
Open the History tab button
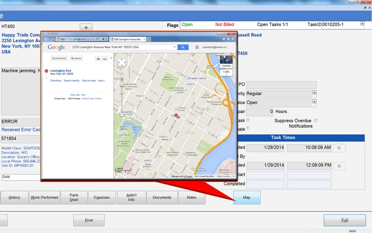[x=14, y=197]
